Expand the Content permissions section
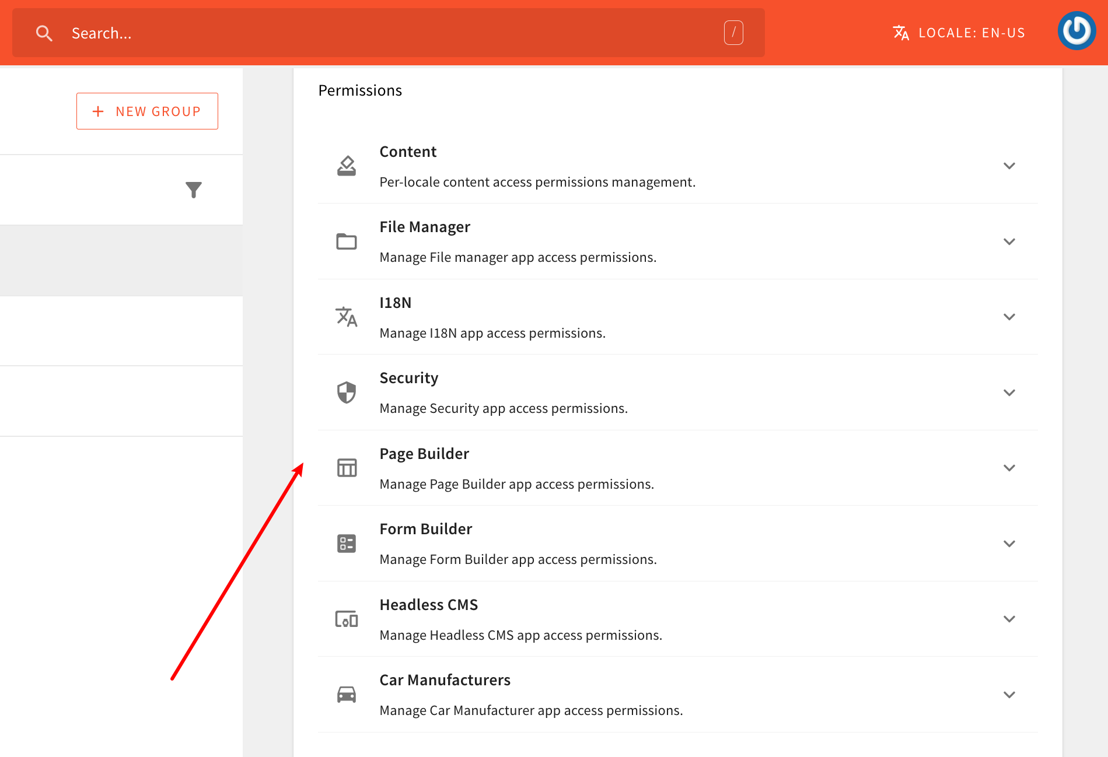Screen dimensions: 1108x757 tap(1009, 166)
